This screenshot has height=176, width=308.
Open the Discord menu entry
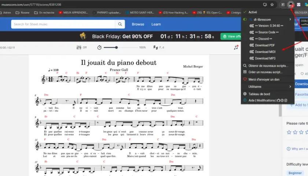(263, 39)
